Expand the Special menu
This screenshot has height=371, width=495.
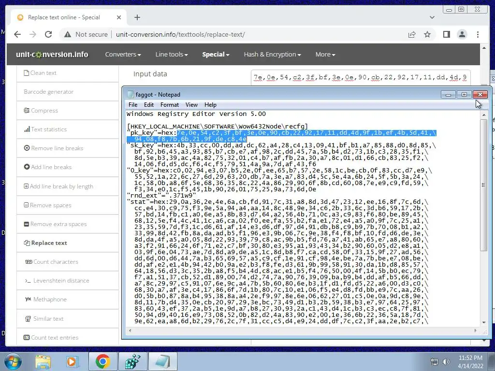tap(216, 54)
